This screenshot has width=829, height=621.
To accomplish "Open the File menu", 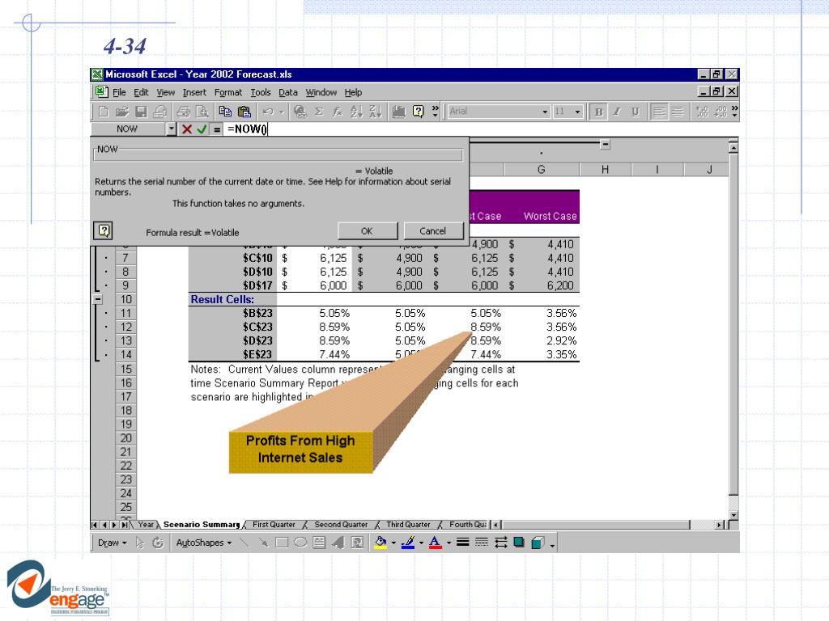I will point(119,92).
